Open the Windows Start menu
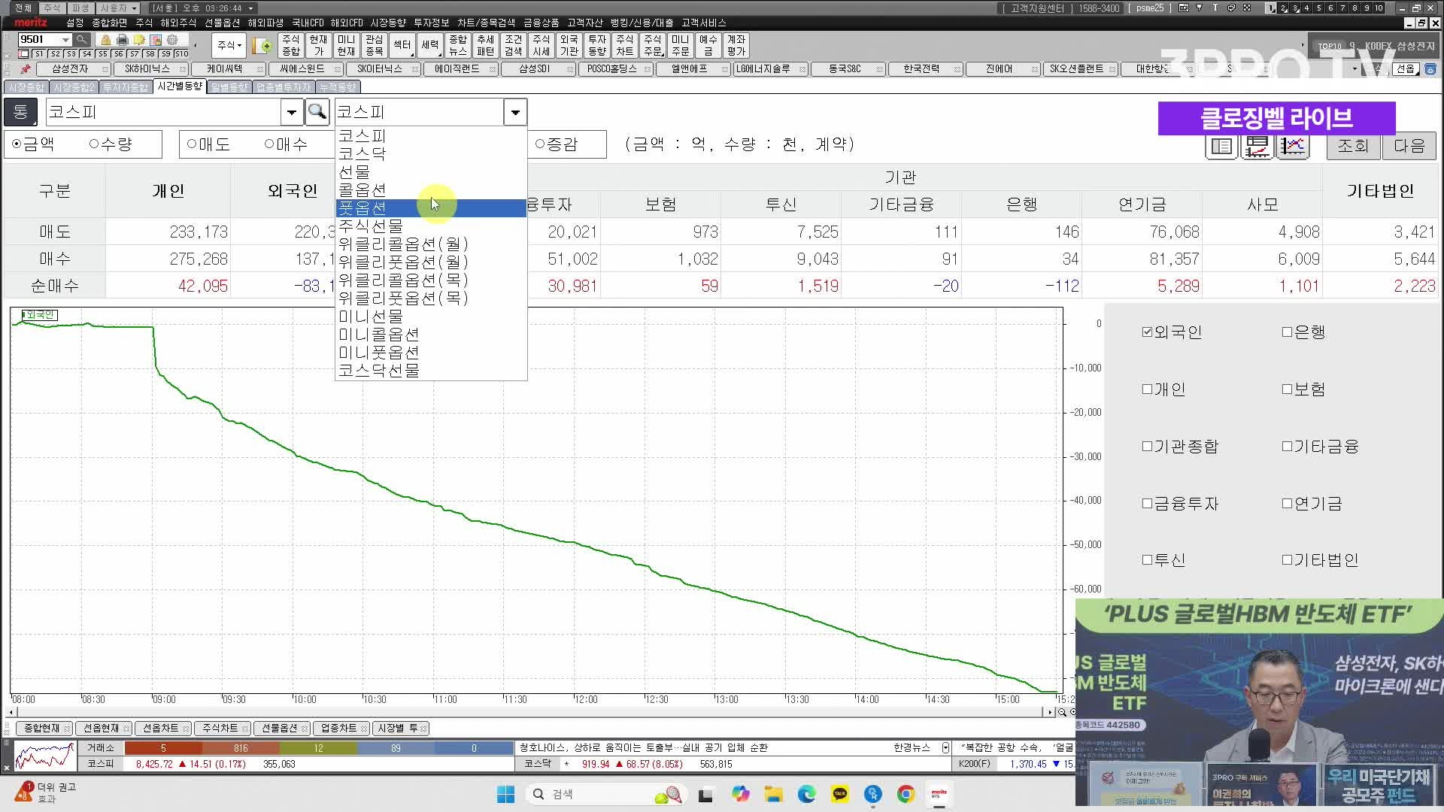 tap(505, 794)
